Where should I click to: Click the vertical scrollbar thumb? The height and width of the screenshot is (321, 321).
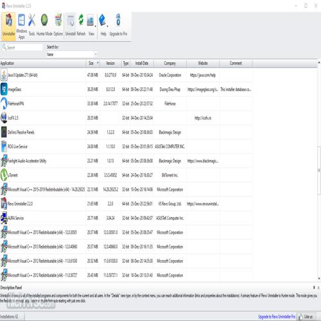pyautogui.click(x=319, y=170)
